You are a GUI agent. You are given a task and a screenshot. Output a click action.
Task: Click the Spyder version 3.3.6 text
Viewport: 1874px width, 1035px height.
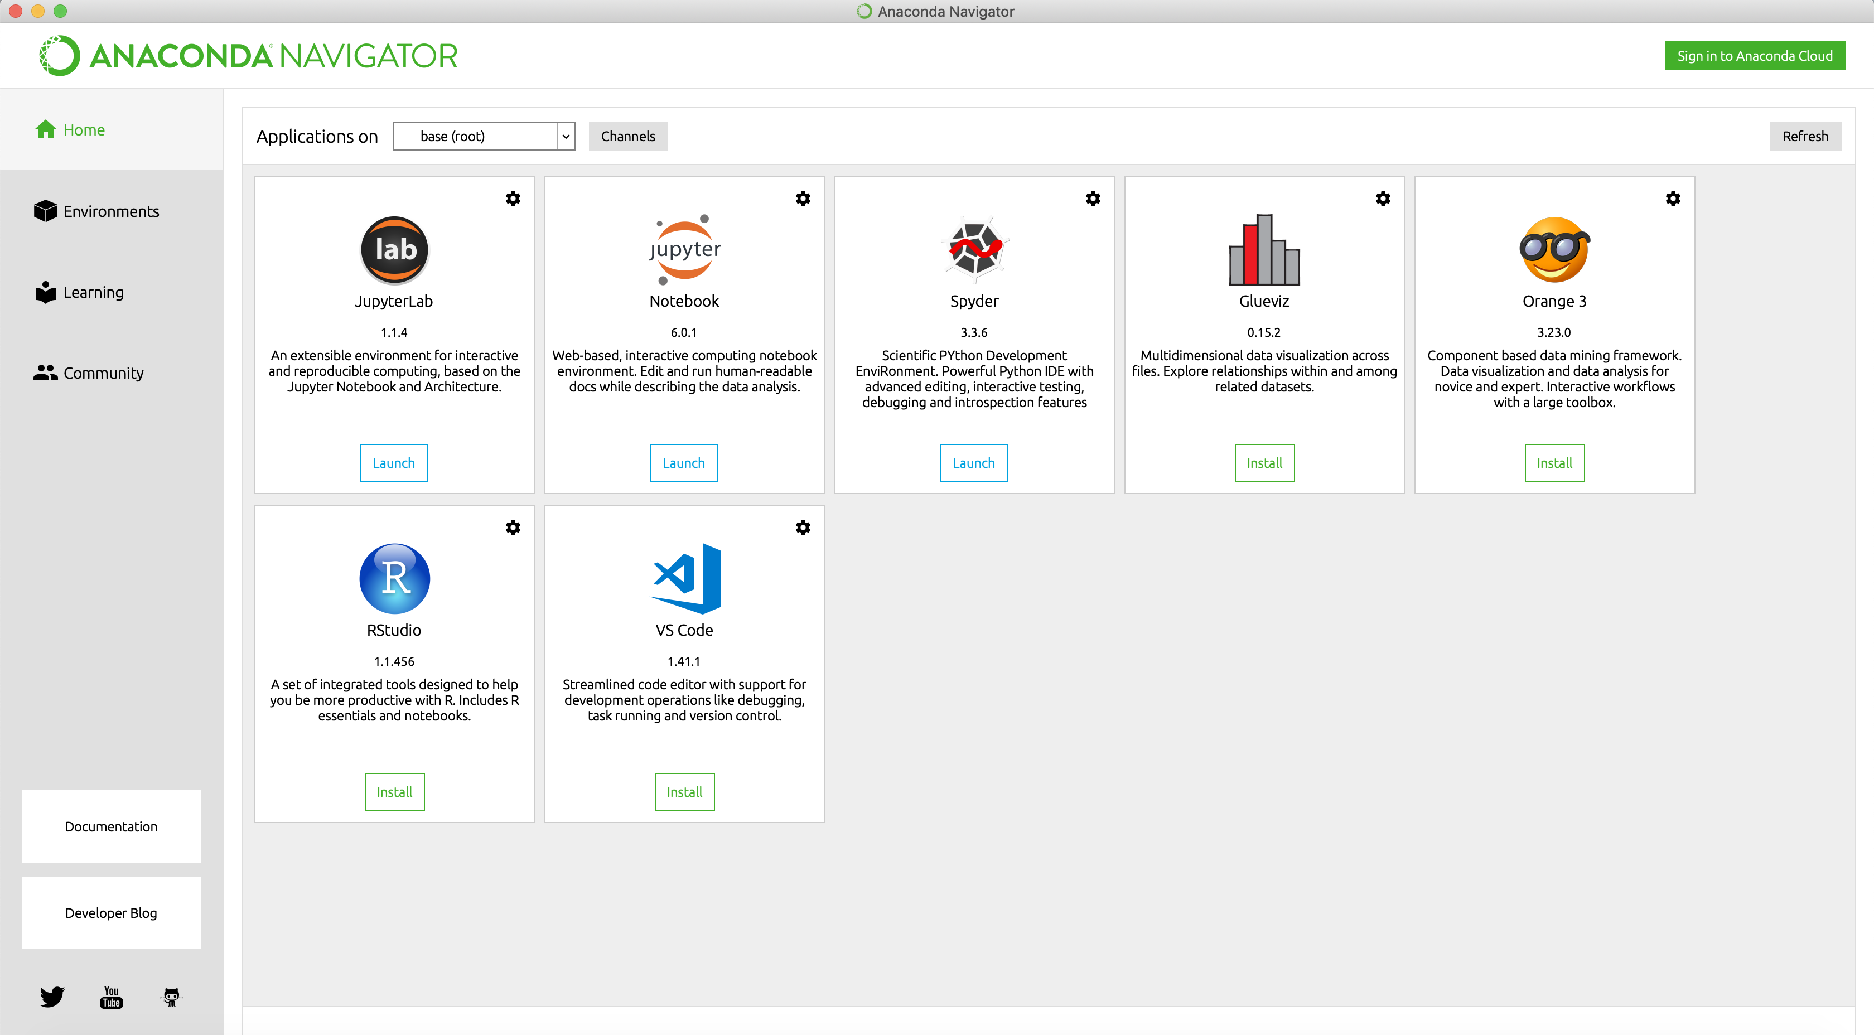(x=974, y=332)
